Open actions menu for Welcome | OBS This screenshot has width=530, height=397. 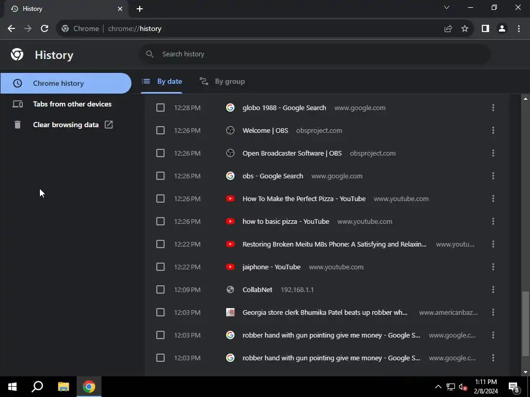coord(493,130)
